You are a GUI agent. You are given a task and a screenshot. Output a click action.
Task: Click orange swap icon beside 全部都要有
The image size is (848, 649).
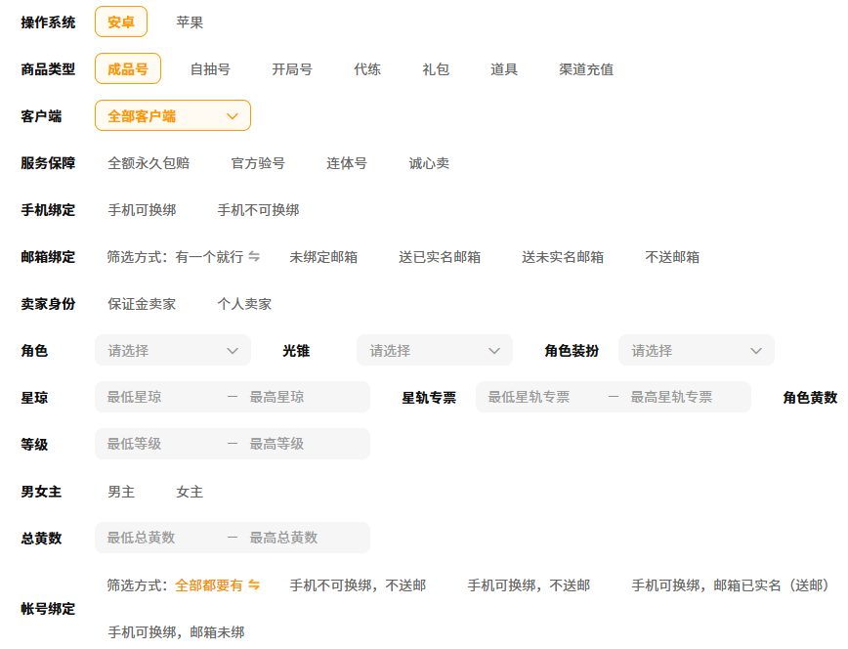click(x=254, y=585)
